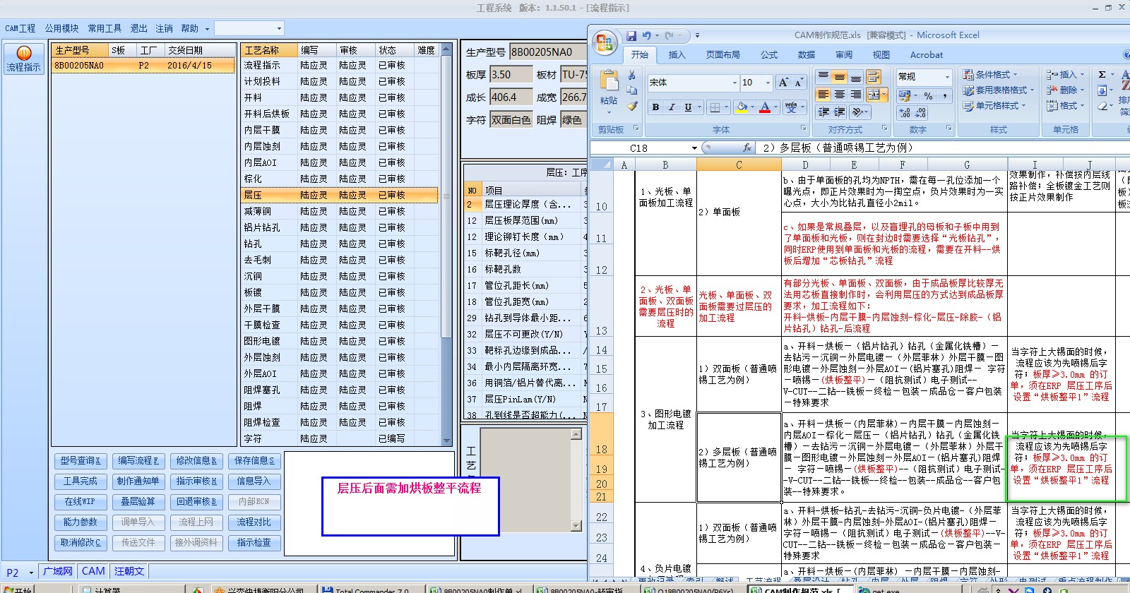Screen dimensions: 1130x593
Task: Click the 流程对比 button
Action: pos(254,522)
